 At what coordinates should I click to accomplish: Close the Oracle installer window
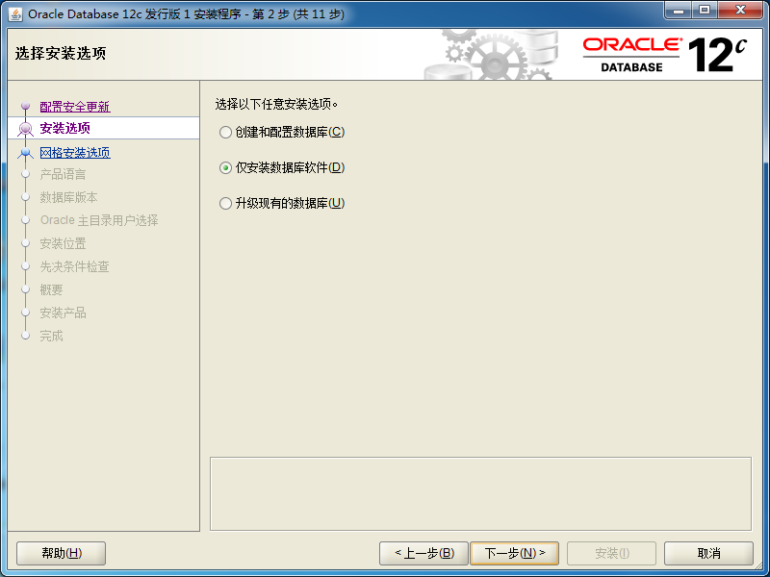point(740,11)
